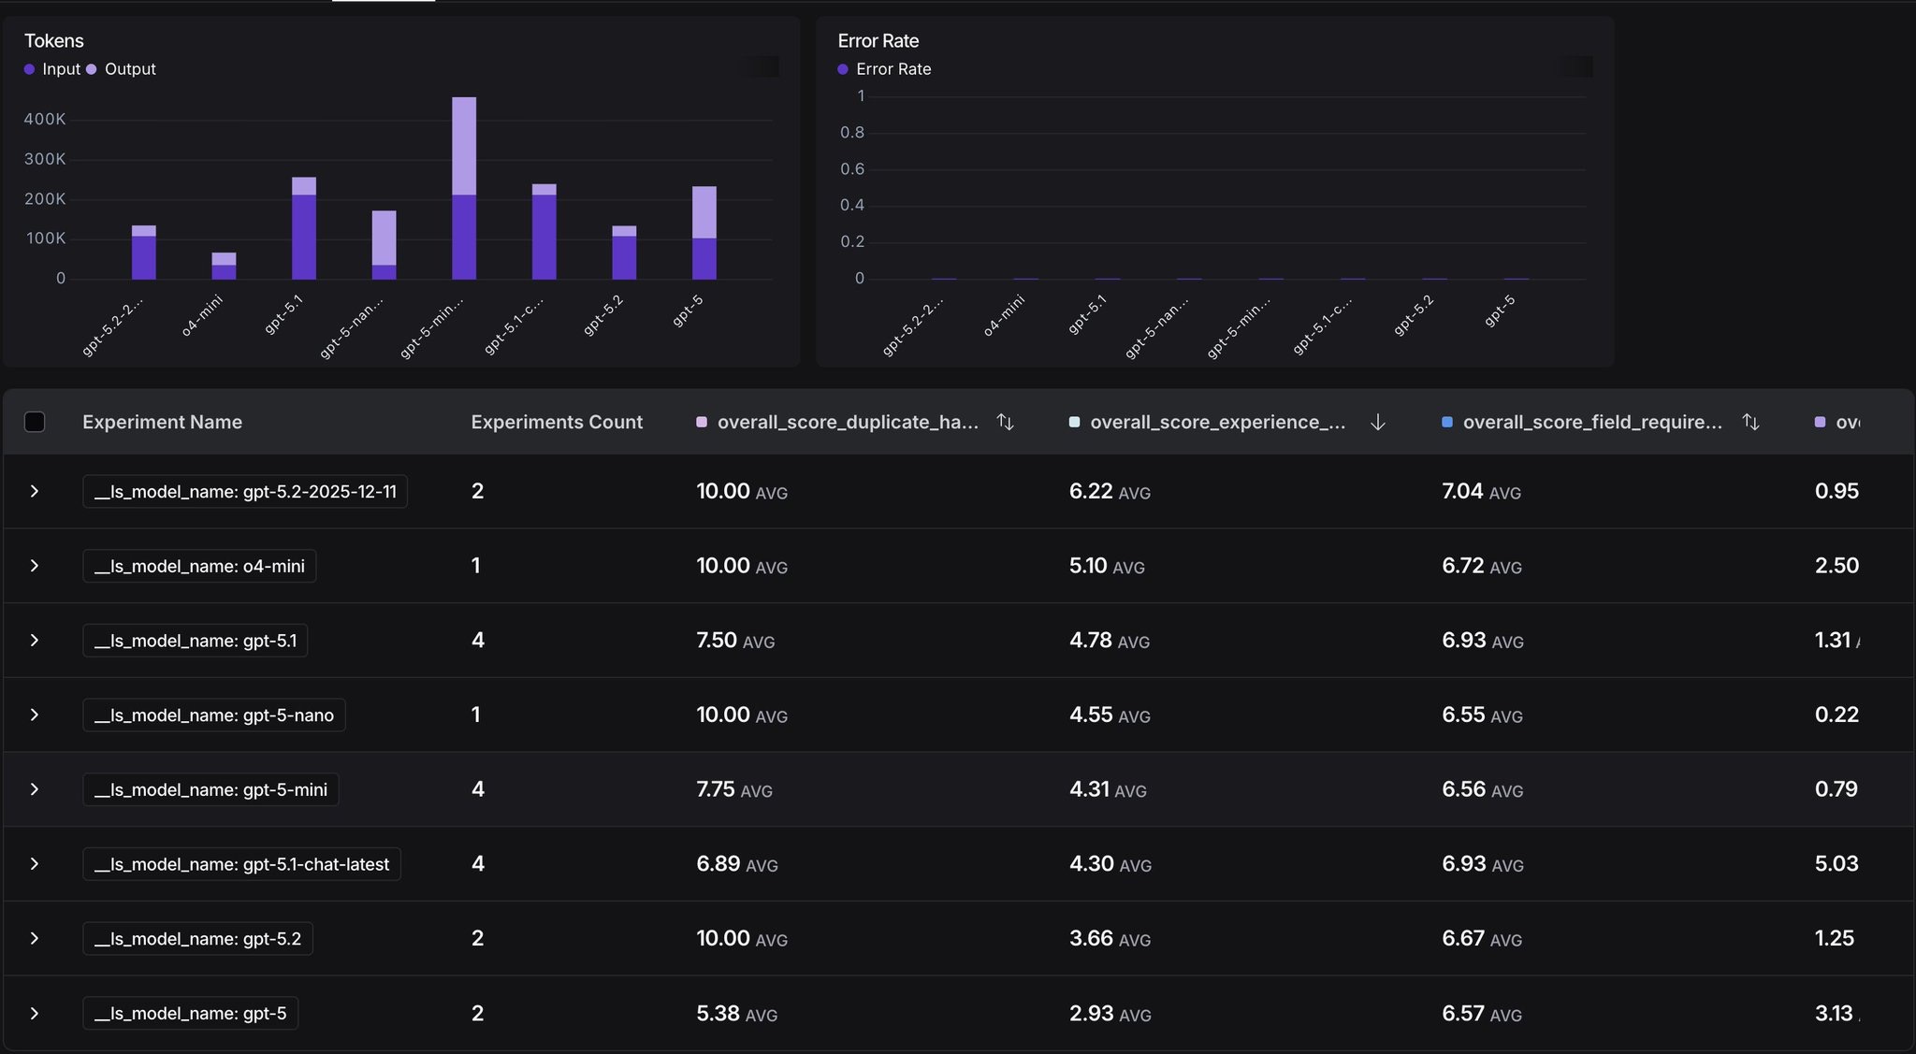
Task: Sort by overall_score_field_require column icon
Action: [1750, 422]
